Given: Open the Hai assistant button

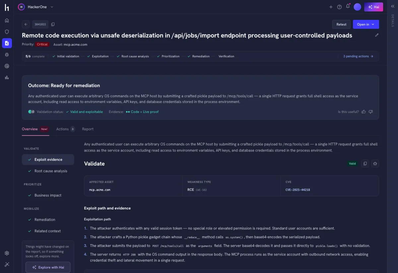Looking at the screenshot, I should (x=373, y=7).
